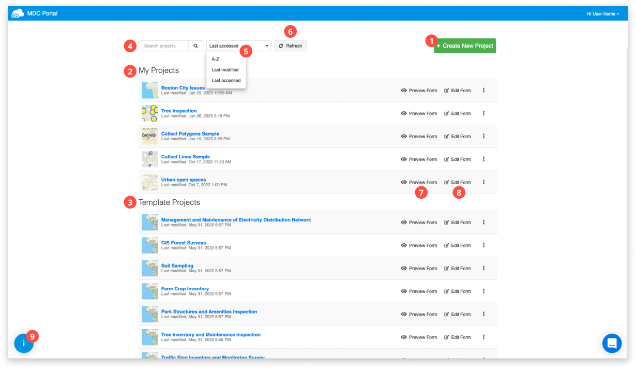
Task: Toggle Preview Form eye for Farm Crop Inventory
Action: click(404, 291)
